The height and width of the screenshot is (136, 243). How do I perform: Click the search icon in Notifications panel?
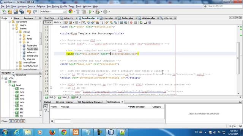[46, 106]
